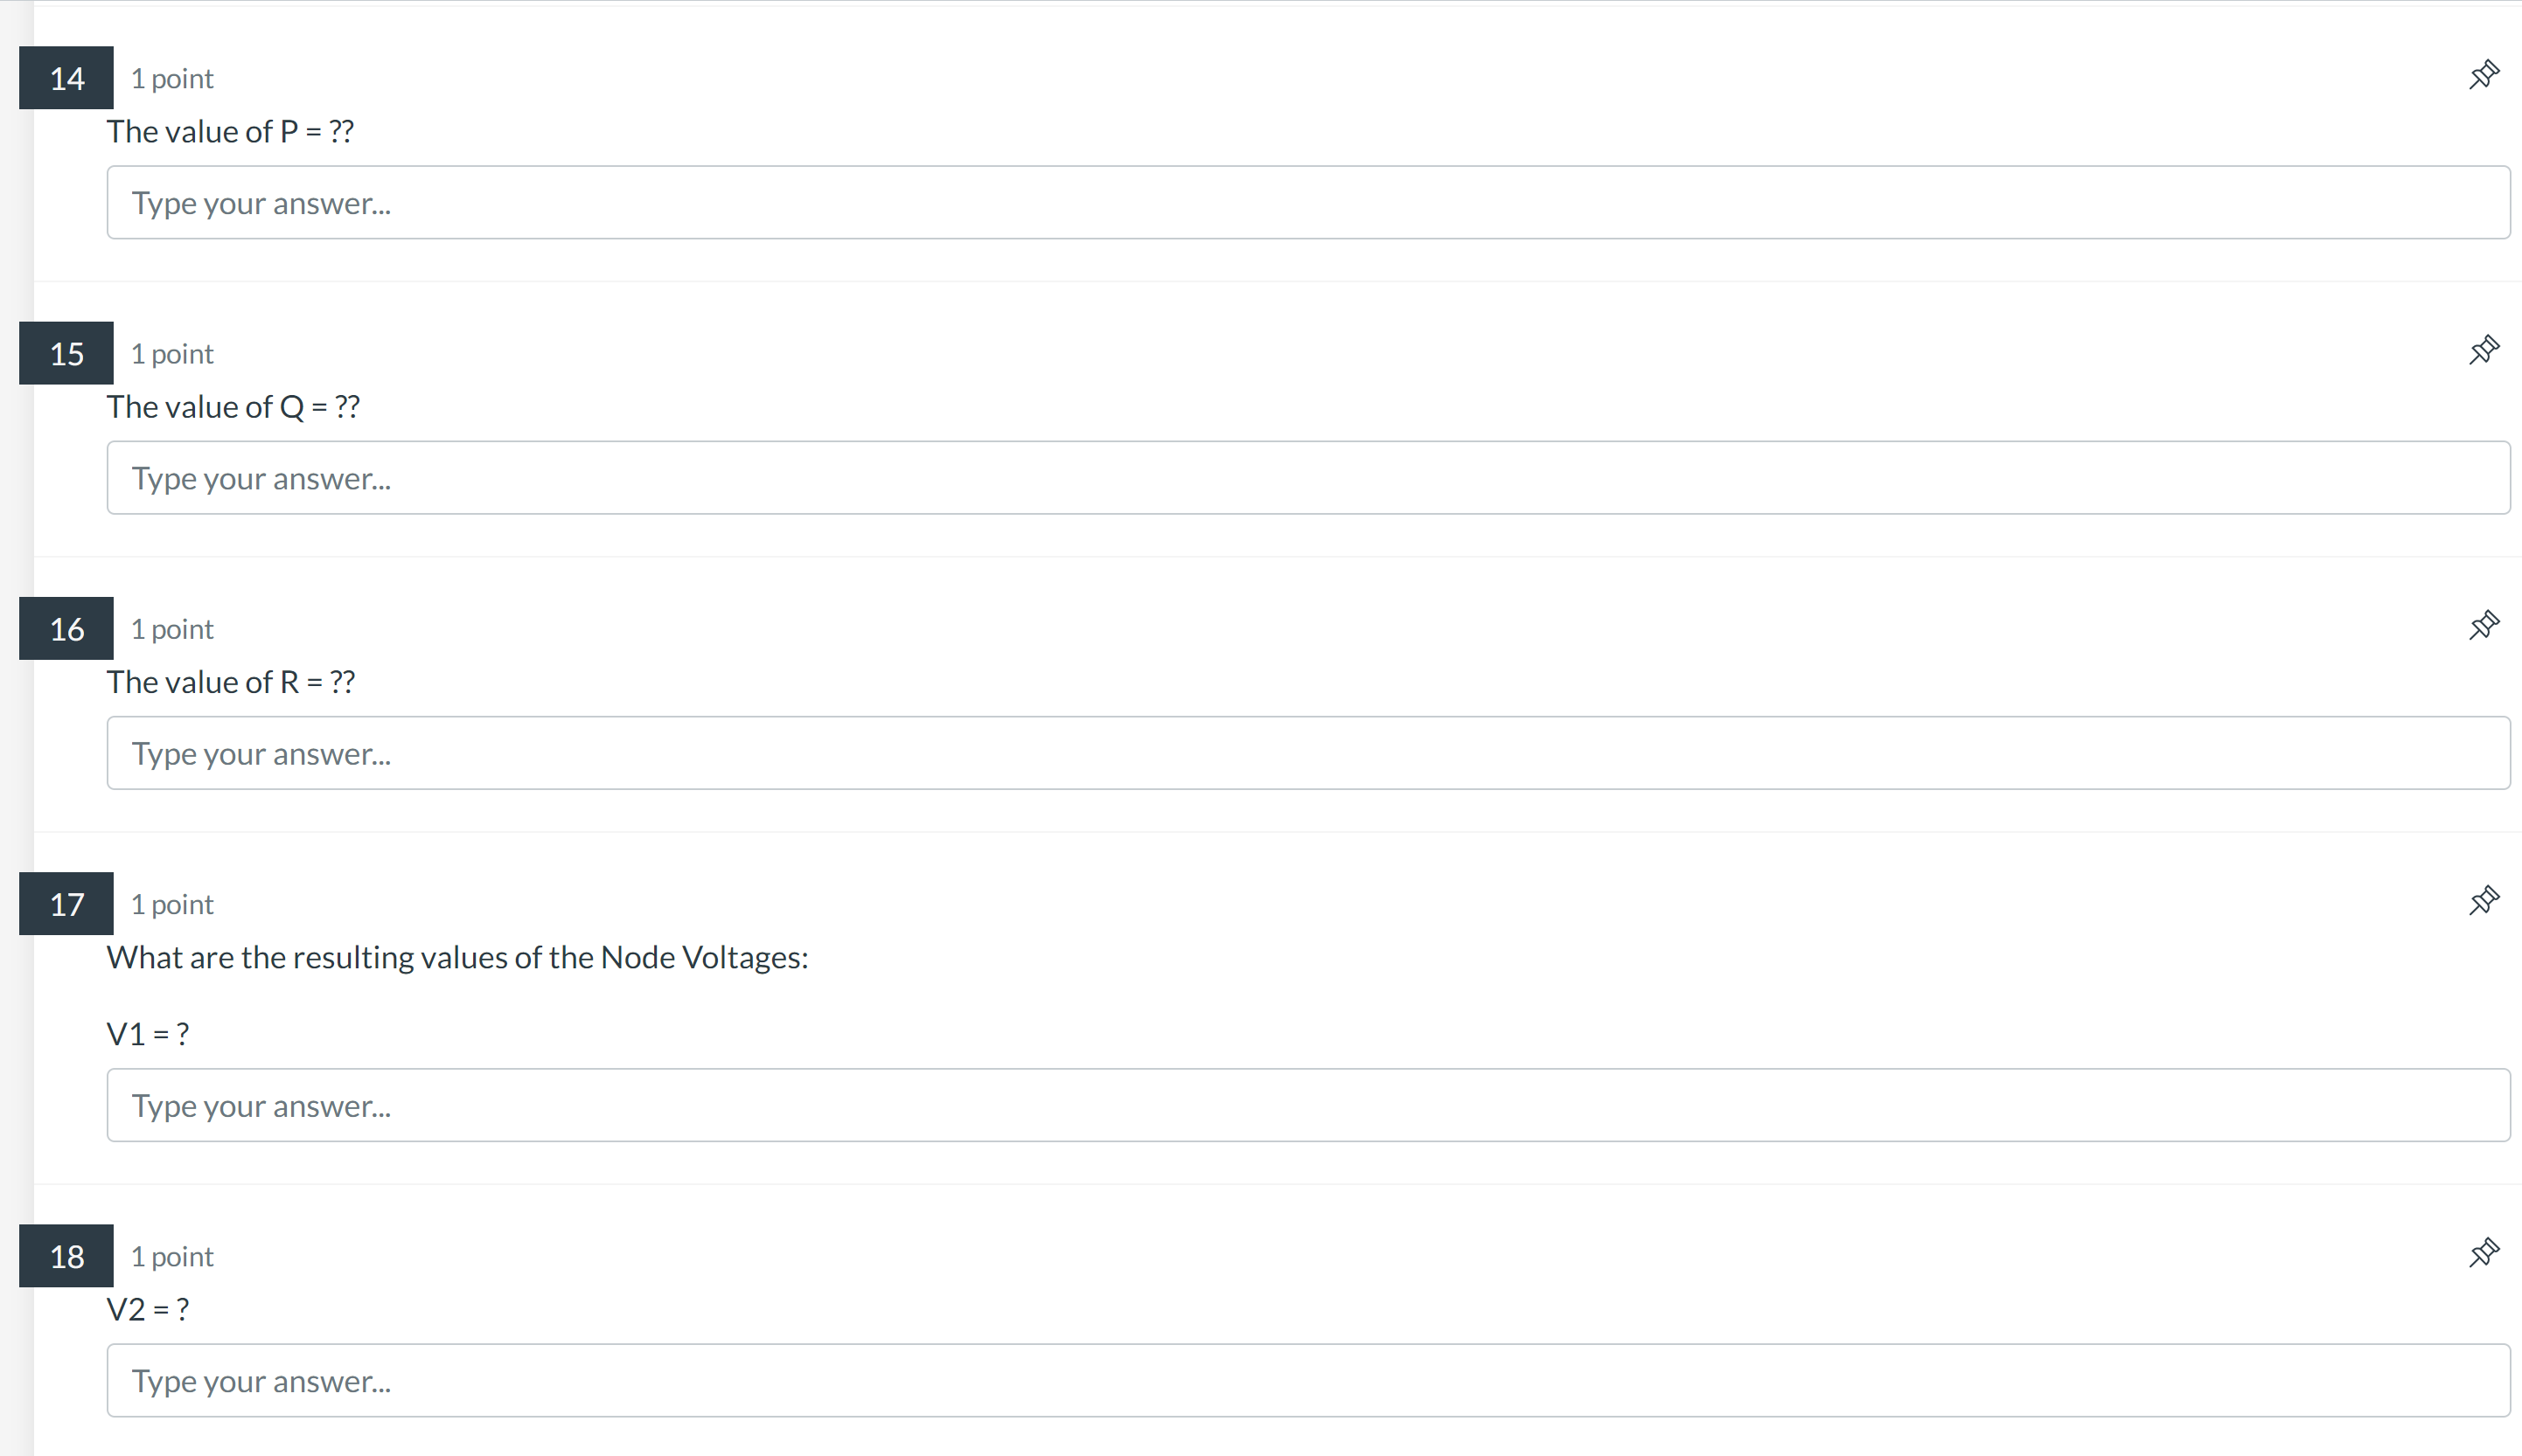Pin question 17 with pushpin icon
This screenshot has height=1456, width=2522.
coord(2483,901)
